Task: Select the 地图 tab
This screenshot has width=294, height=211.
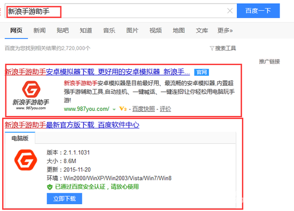Action: pyautogui.click(x=179, y=30)
